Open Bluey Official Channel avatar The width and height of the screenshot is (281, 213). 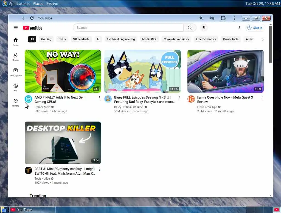pos(108,99)
